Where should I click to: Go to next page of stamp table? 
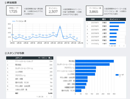(x=51, y=97)
